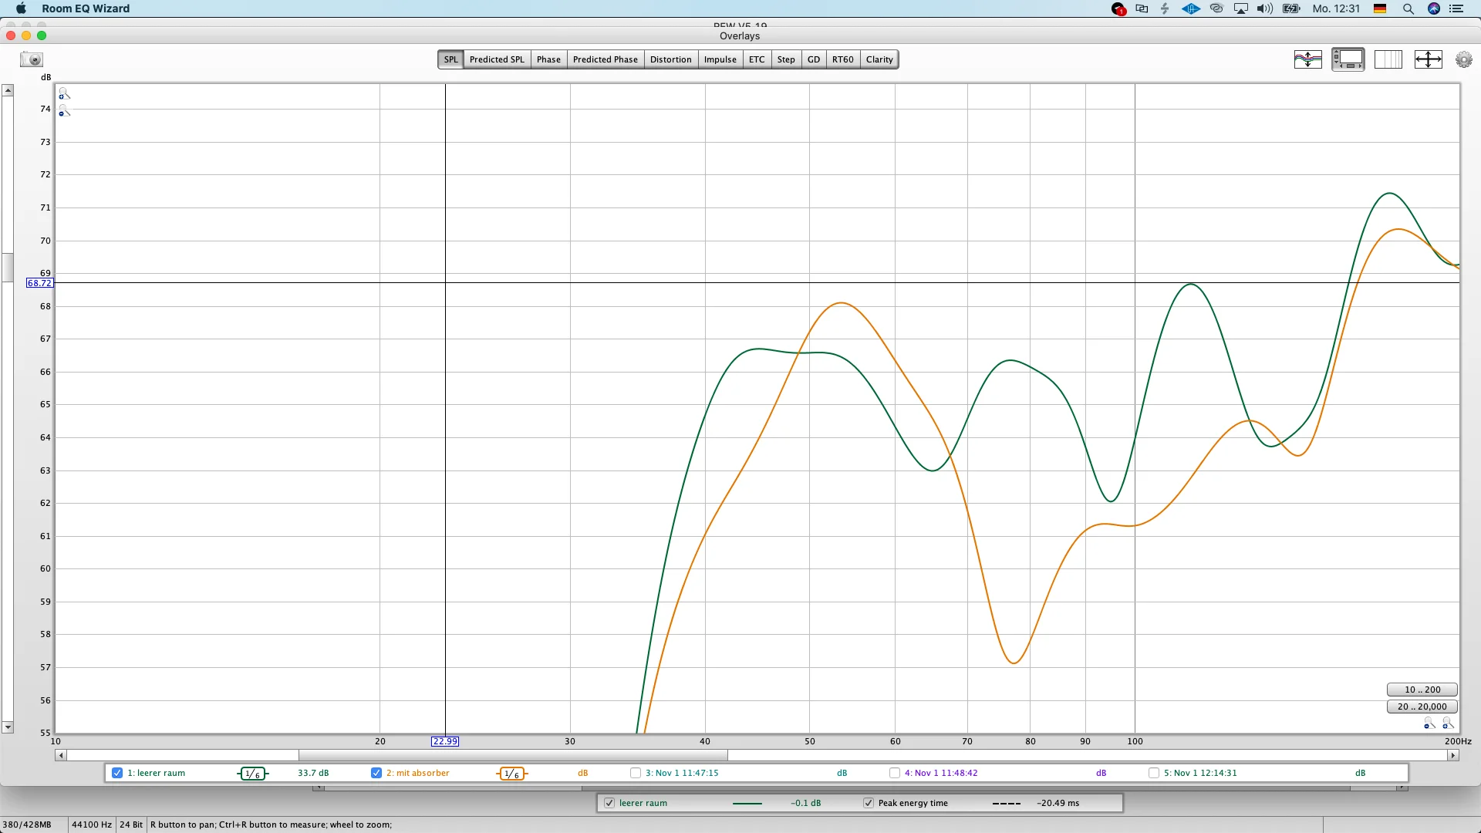Toggle the scrollbars display icon

click(x=1348, y=59)
